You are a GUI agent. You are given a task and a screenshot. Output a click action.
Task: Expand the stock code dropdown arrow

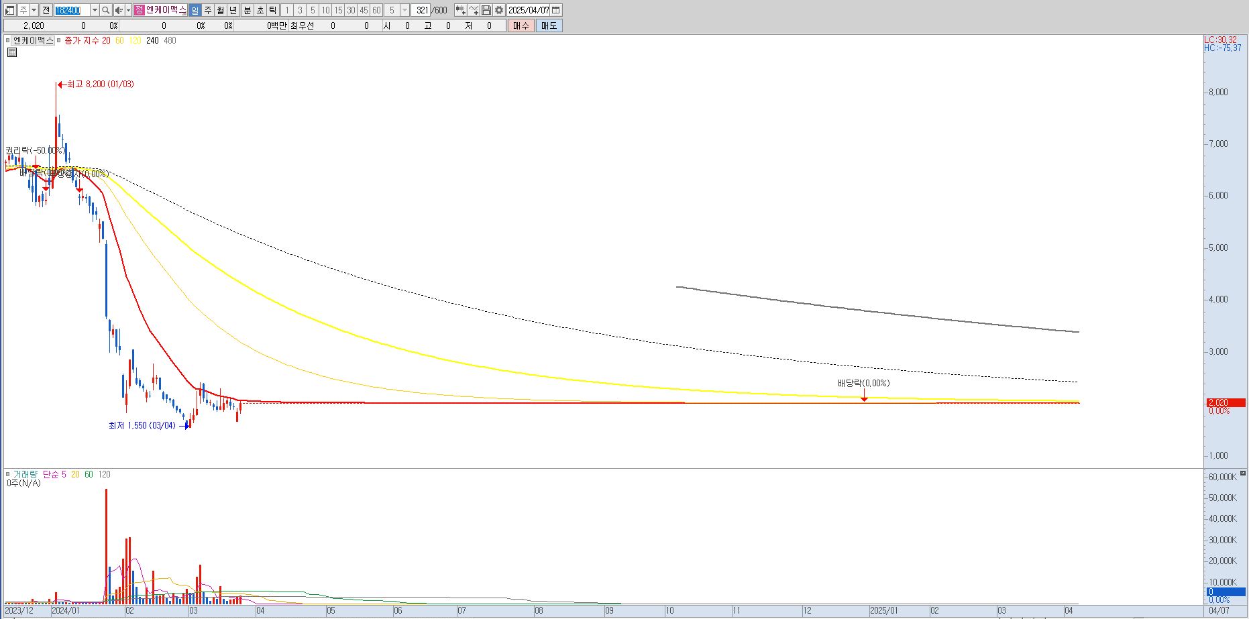tap(95, 10)
